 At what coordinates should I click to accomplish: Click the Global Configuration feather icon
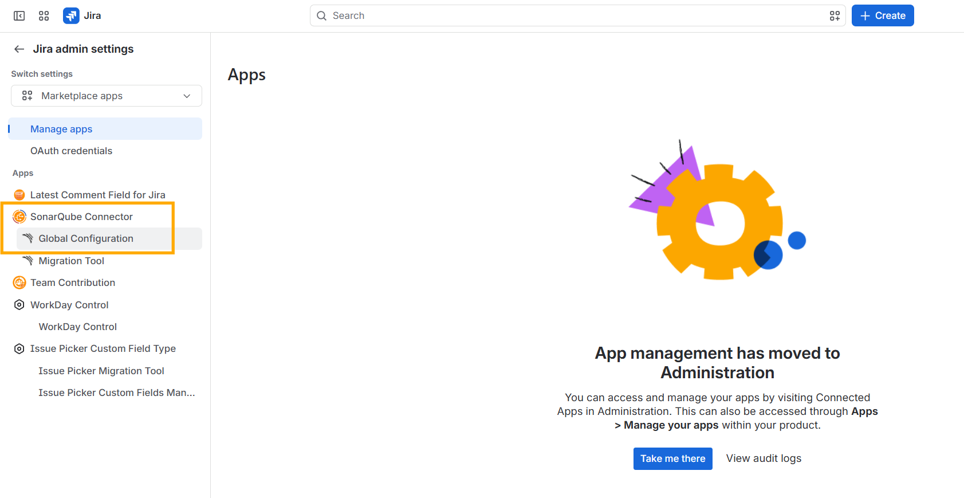[x=27, y=238]
